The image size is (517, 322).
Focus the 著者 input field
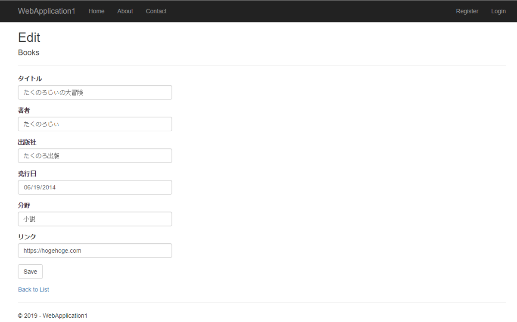[95, 124]
